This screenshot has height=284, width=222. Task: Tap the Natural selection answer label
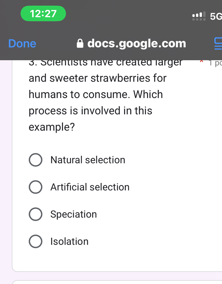click(x=87, y=160)
